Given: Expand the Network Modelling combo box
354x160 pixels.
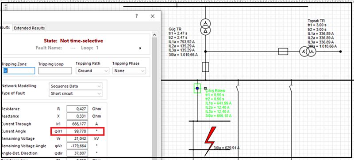Looking at the screenshot, I should pos(75,86).
